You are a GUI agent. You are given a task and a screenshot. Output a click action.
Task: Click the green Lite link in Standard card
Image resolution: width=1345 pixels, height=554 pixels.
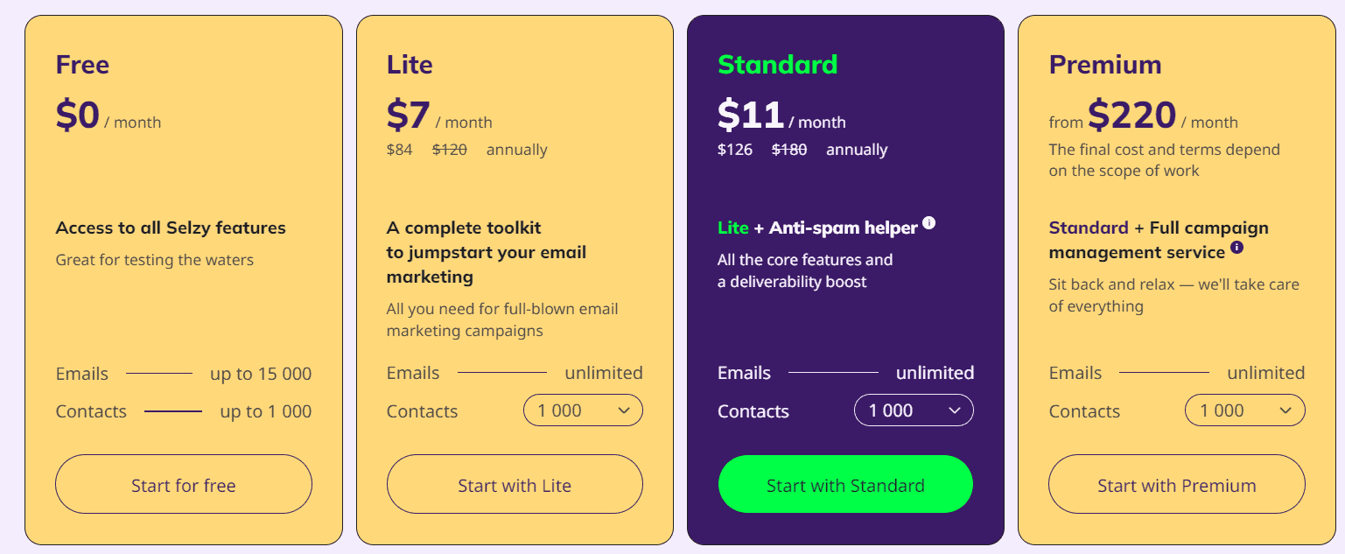click(733, 228)
